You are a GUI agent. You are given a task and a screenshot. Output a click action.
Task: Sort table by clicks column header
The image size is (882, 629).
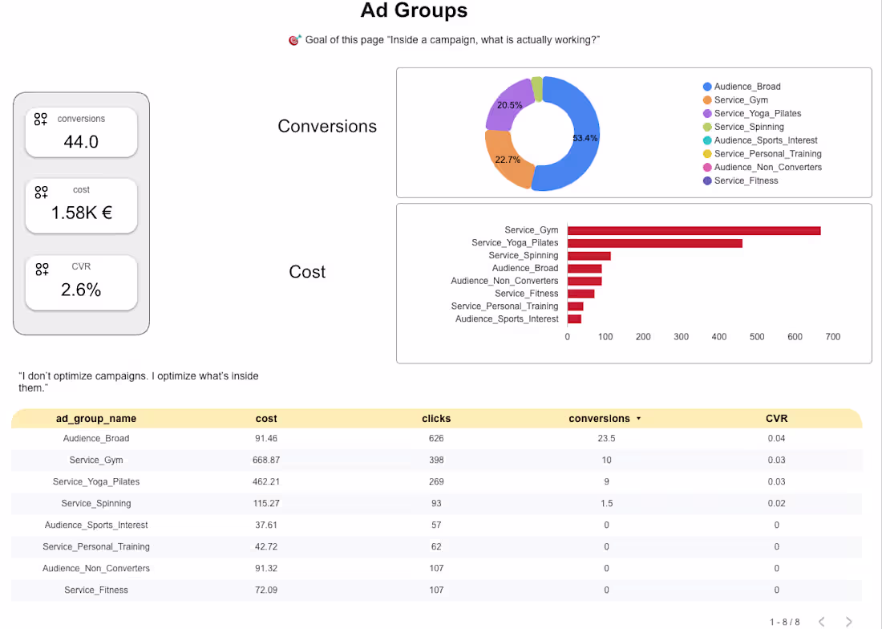[x=436, y=419]
